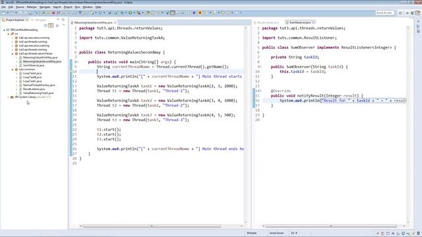Click t1.start() on line 22
Viewport: 422px width, 237px height.
click(x=109, y=130)
